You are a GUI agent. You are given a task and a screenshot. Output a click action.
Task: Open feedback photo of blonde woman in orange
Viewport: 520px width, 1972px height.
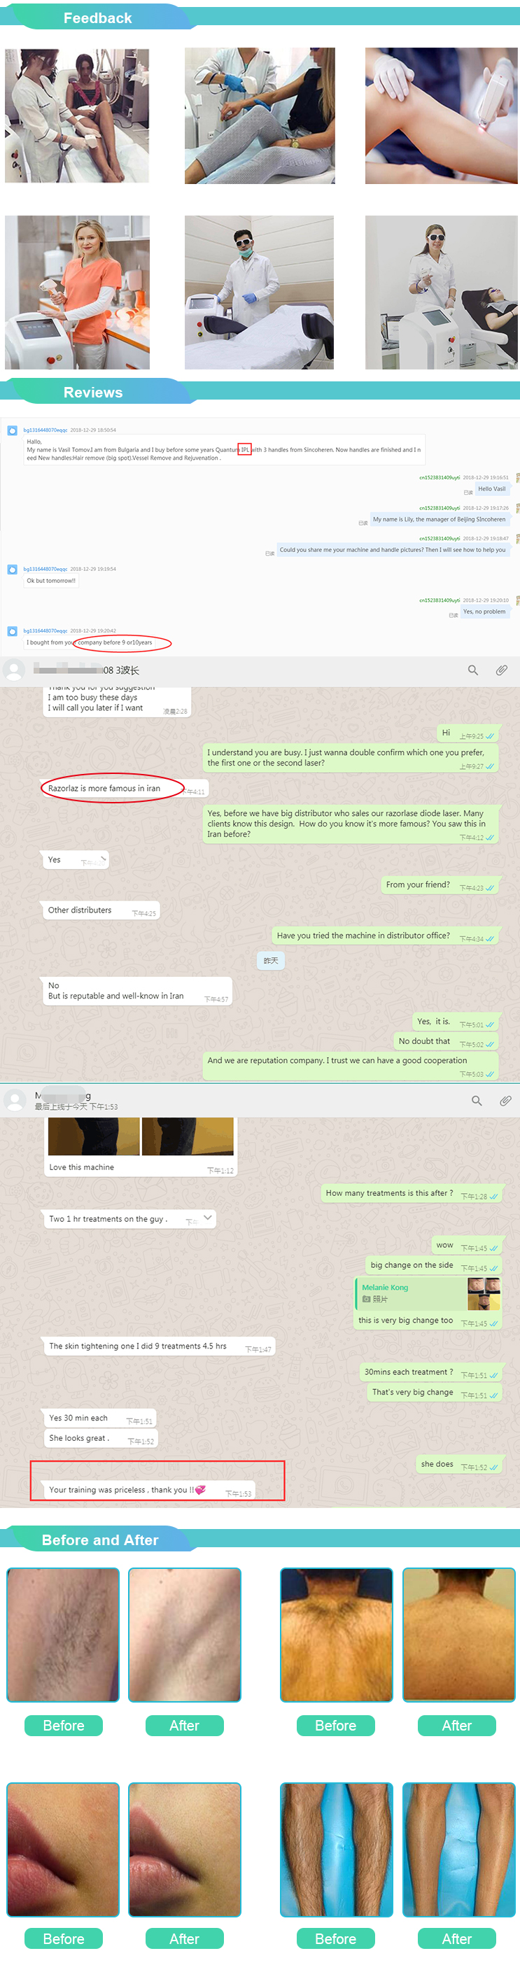tap(78, 293)
